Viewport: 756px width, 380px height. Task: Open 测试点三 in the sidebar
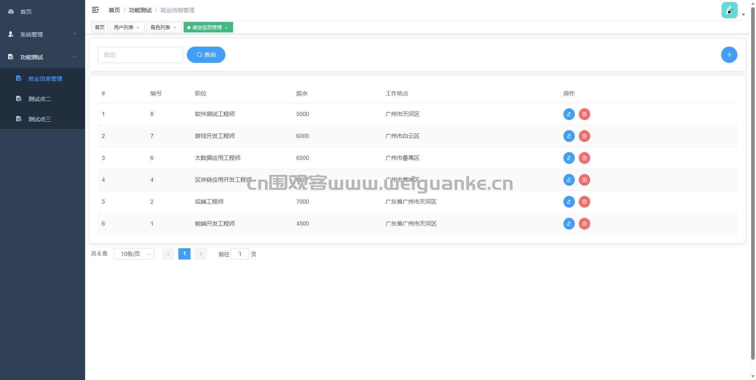click(x=43, y=119)
